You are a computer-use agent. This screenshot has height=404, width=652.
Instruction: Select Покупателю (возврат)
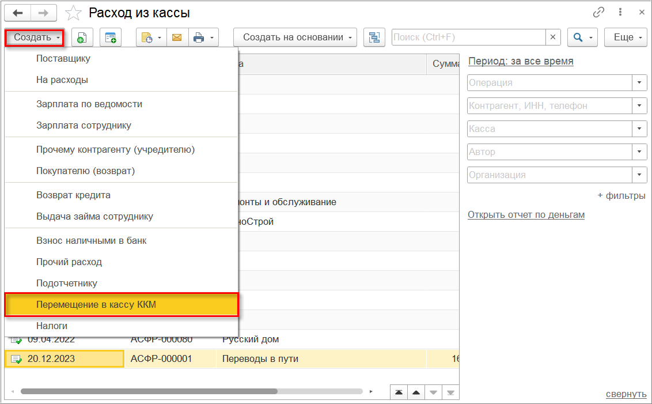pyautogui.click(x=121, y=171)
